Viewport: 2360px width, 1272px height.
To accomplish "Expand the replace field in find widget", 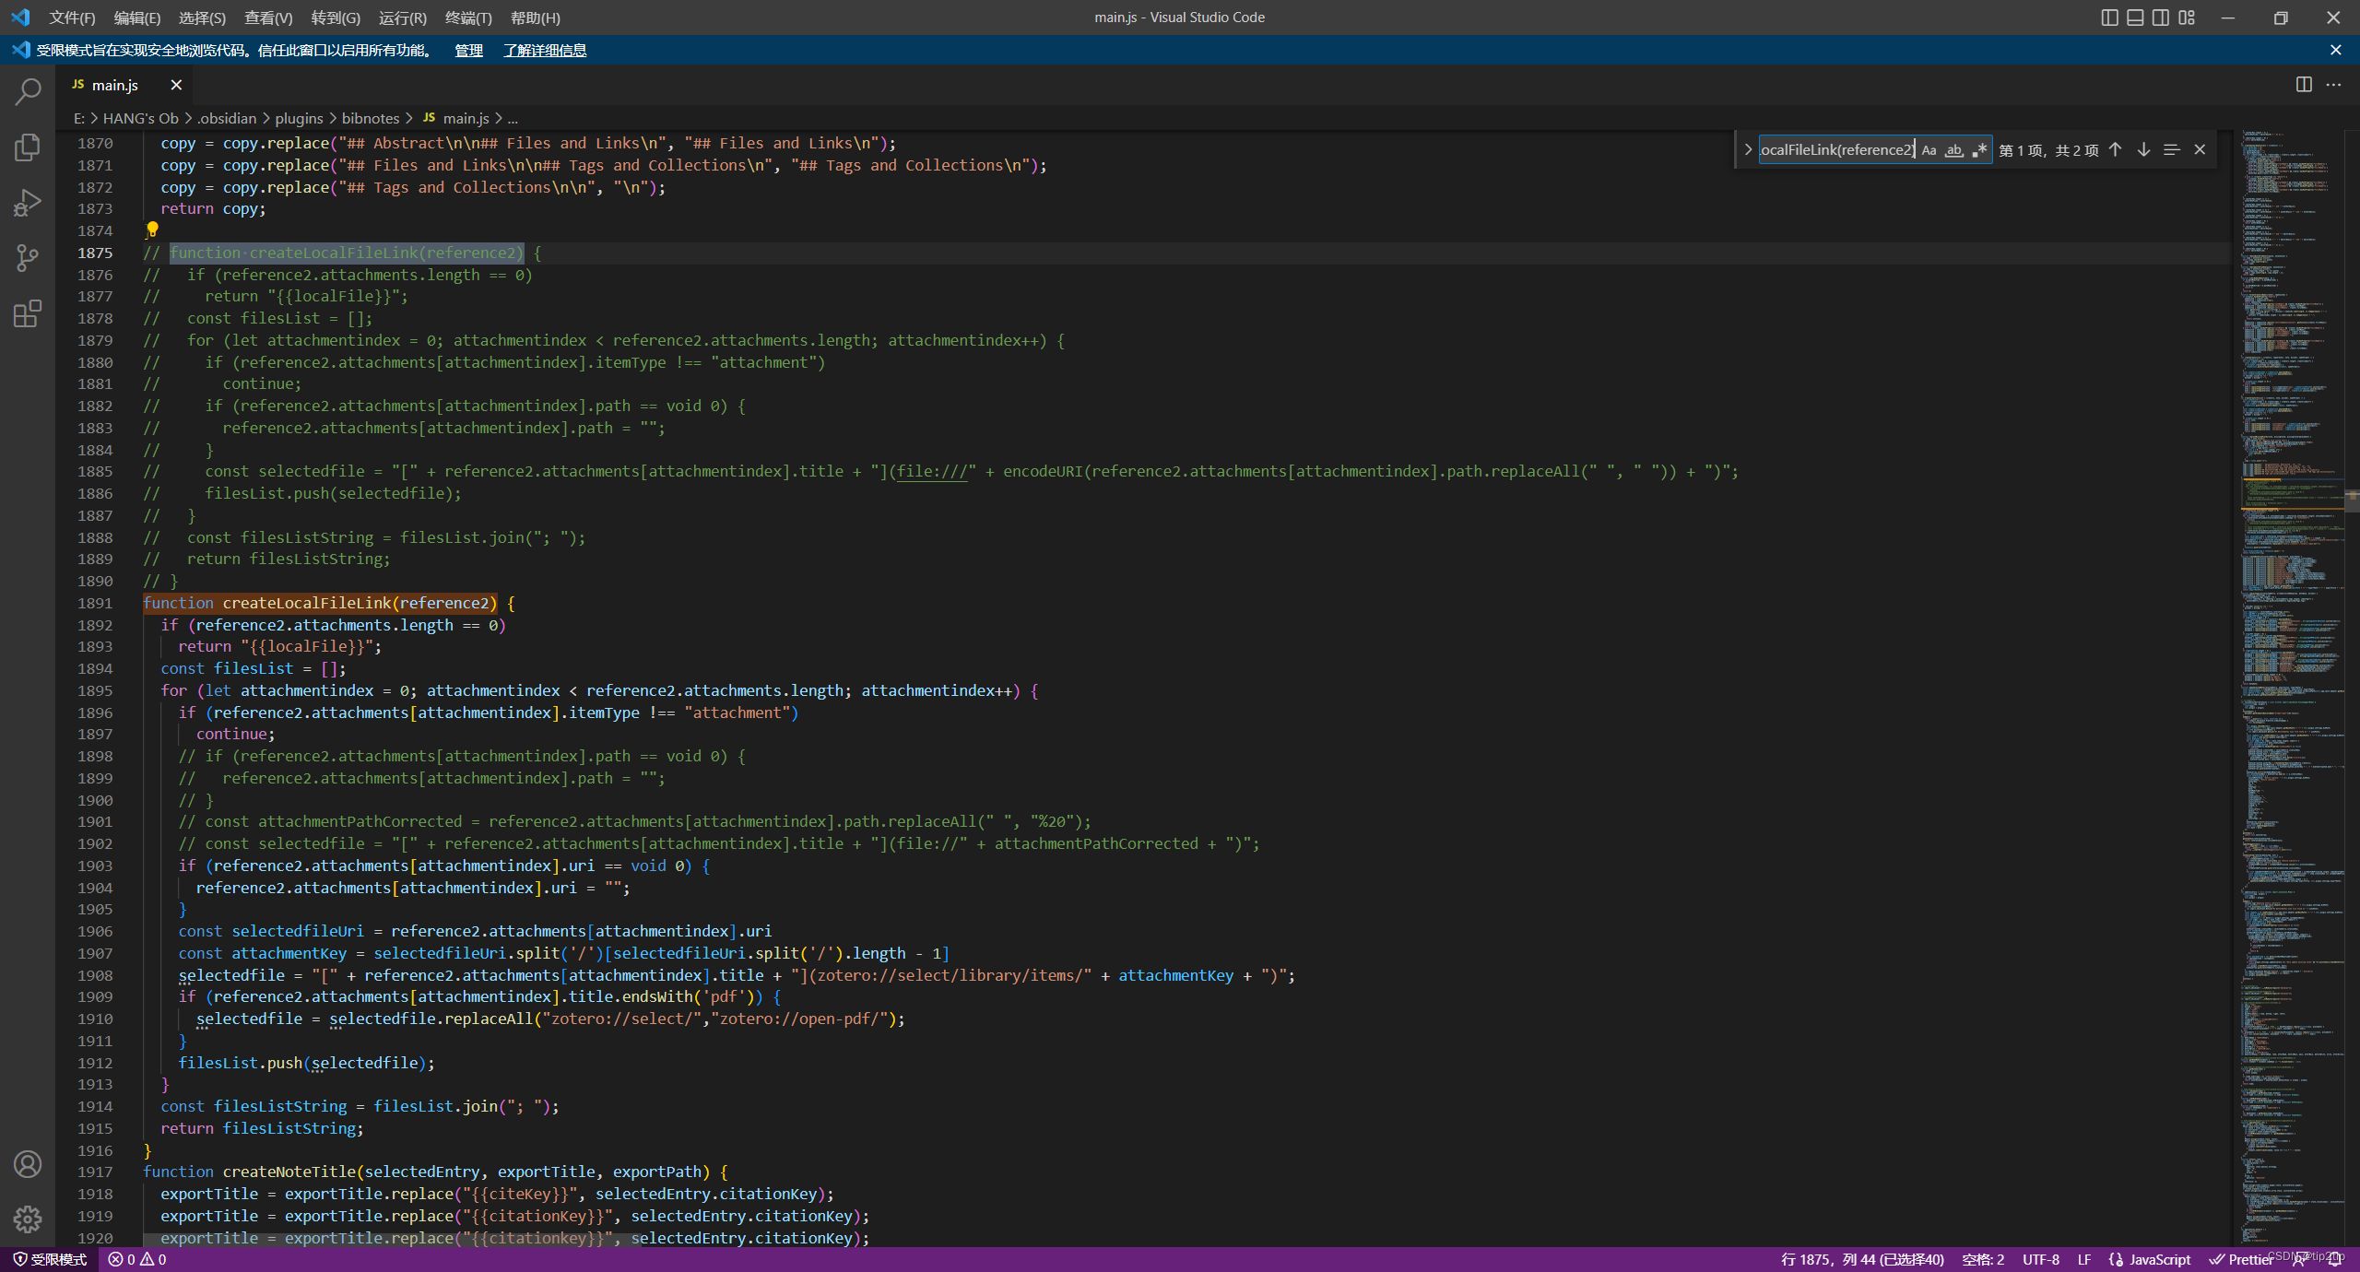I will pyautogui.click(x=1748, y=150).
